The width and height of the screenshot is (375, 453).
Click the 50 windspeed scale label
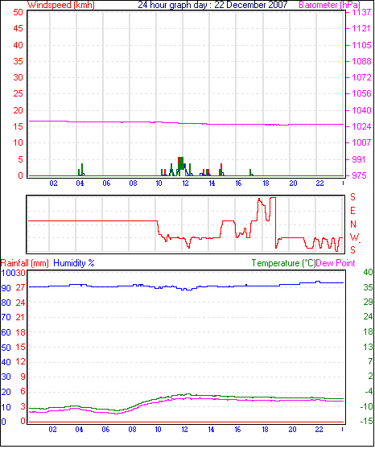pyautogui.click(x=19, y=12)
